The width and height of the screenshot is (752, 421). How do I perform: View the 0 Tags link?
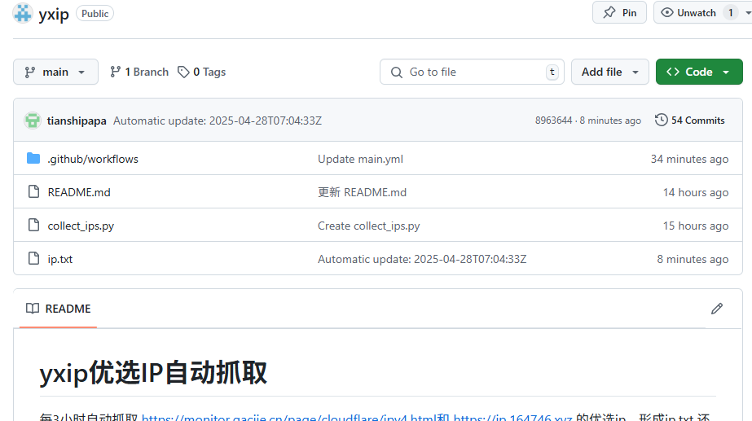201,72
